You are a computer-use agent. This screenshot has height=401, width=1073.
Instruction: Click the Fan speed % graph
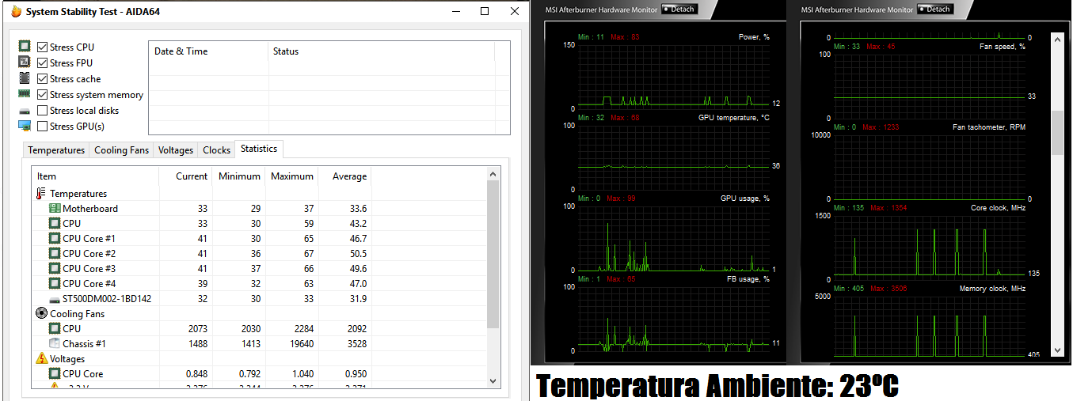point(930,86)
